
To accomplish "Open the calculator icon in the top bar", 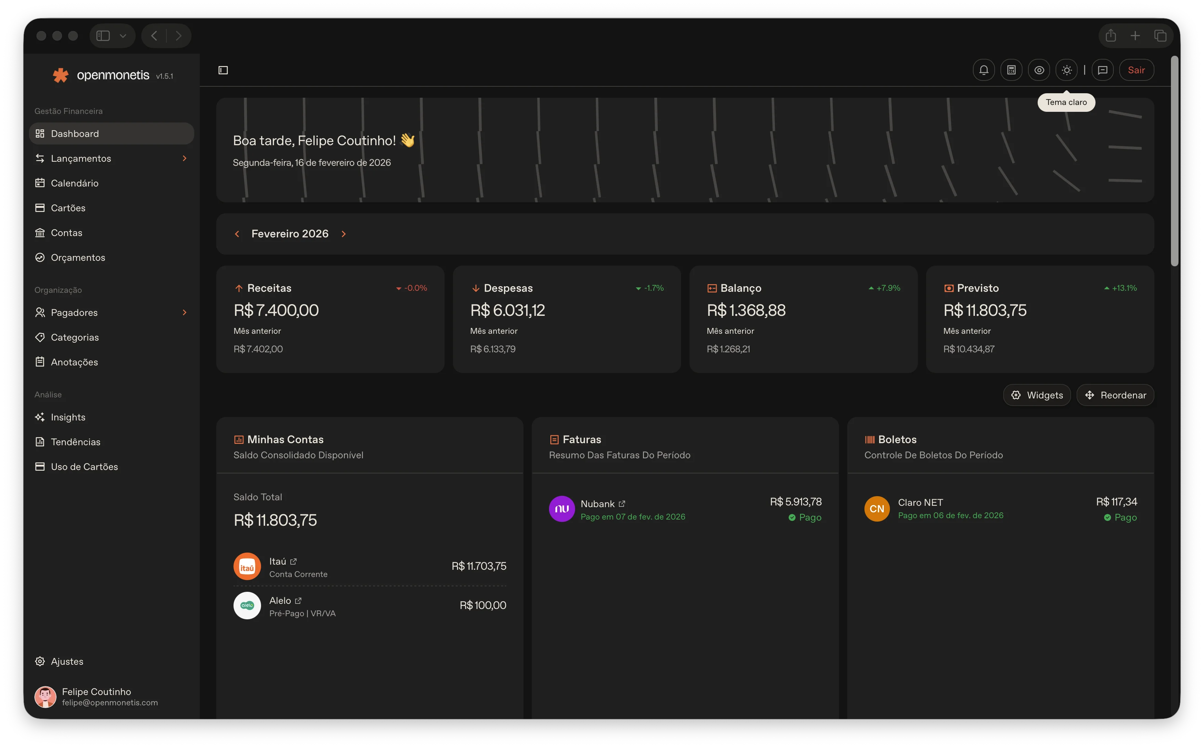I will click(x=1011, y=70).
